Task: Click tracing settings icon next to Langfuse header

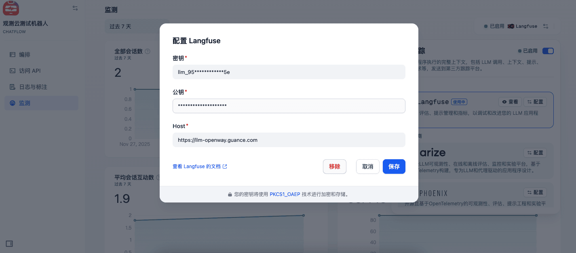Action: (546, 26)
